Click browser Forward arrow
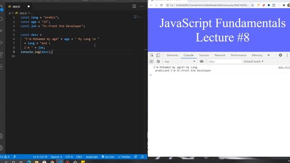This screenshot has width=290, height=163. [x=156, y=5]
